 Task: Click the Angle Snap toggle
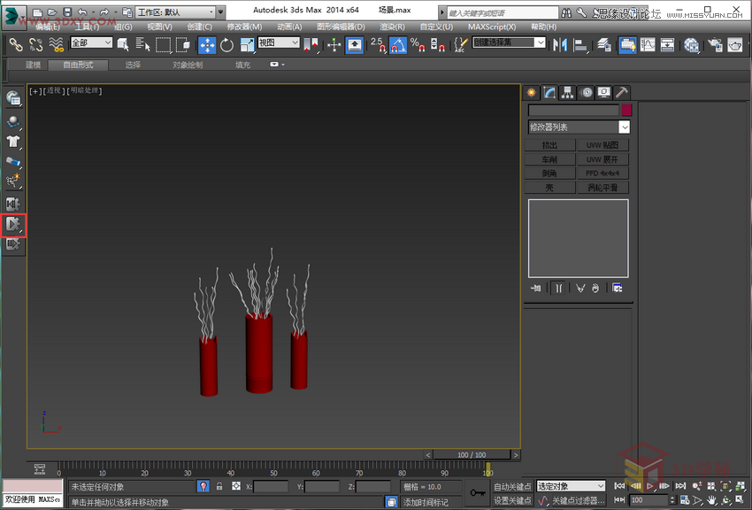399,45
